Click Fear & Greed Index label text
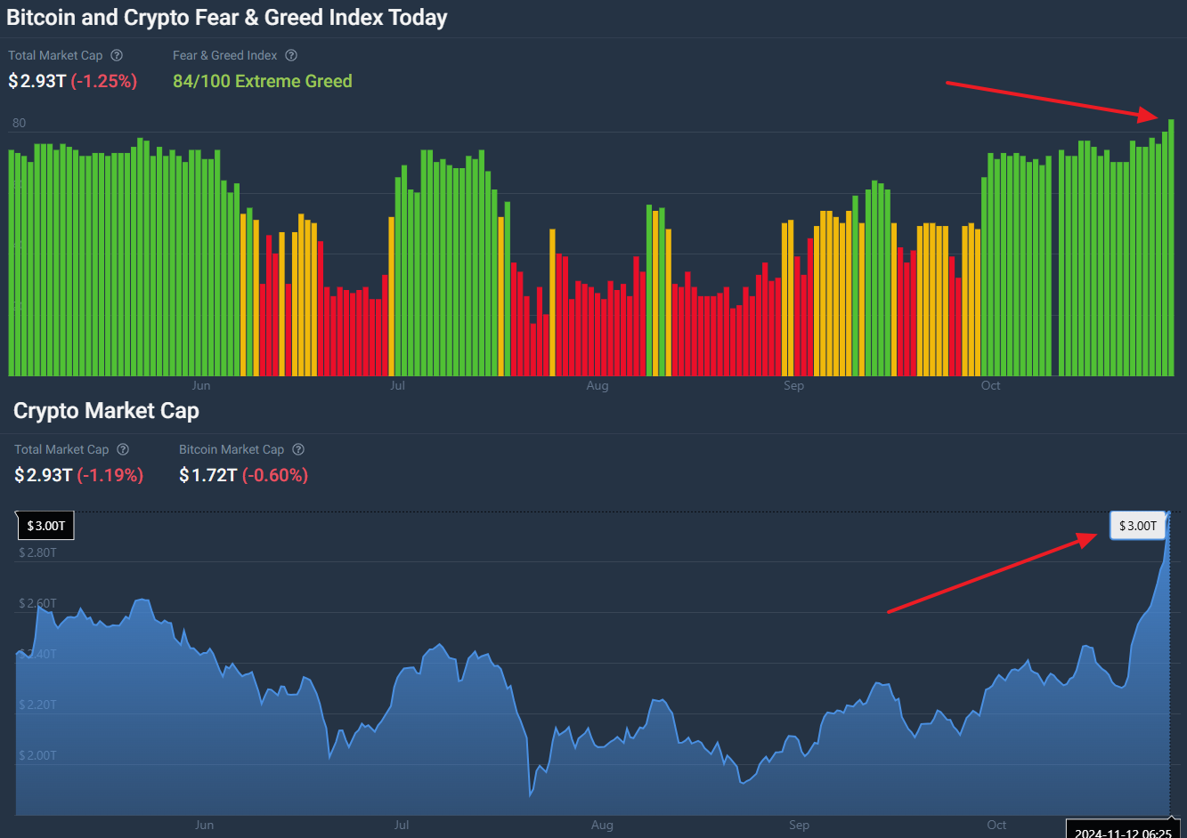 [225, 55]
